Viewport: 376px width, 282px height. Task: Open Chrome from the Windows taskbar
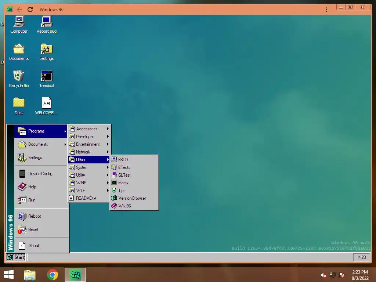(53, 275)
